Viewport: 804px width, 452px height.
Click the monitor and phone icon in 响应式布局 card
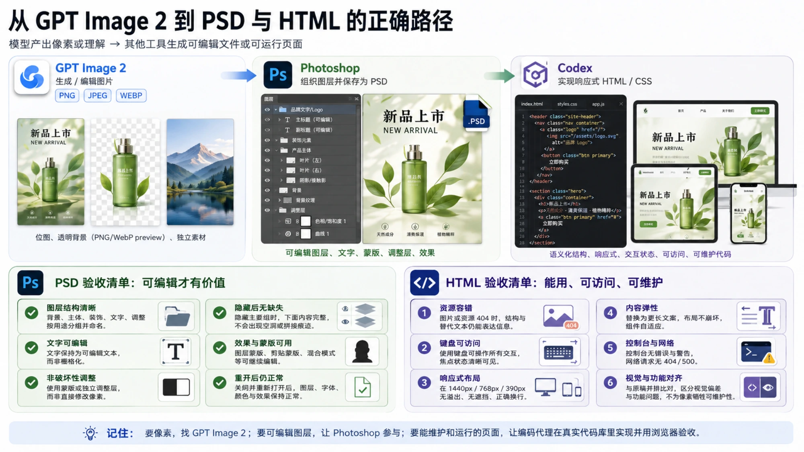(558, 387)
